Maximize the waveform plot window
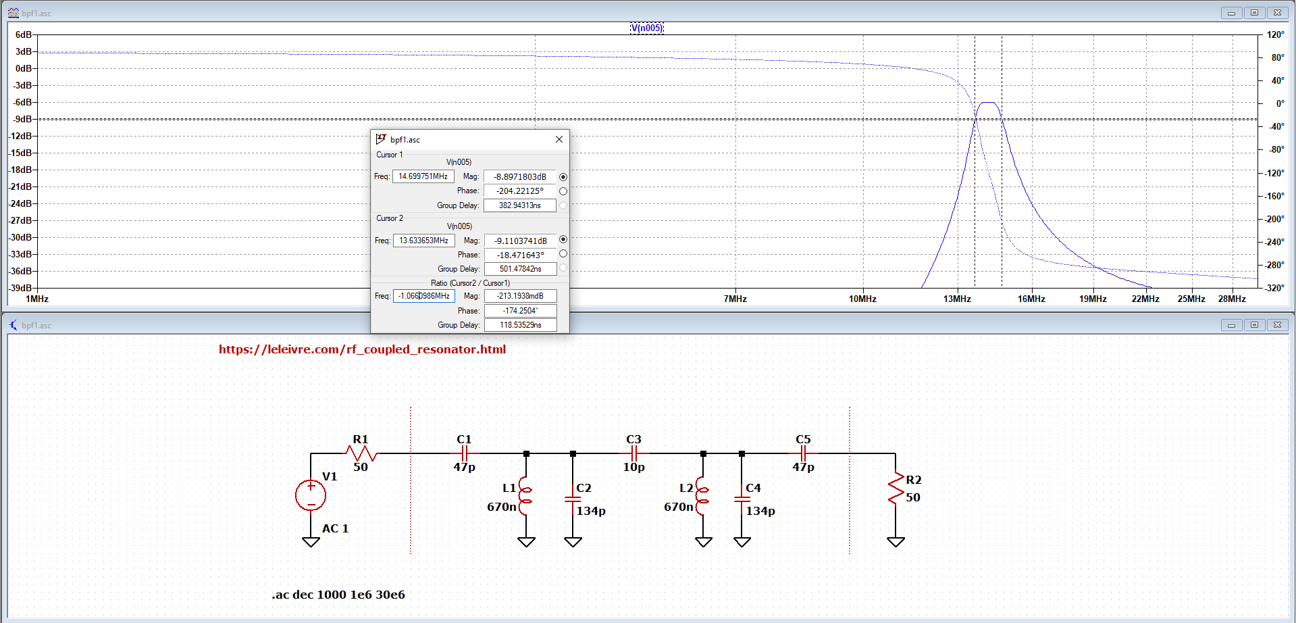1296x623 pixels. point(1254,13)
